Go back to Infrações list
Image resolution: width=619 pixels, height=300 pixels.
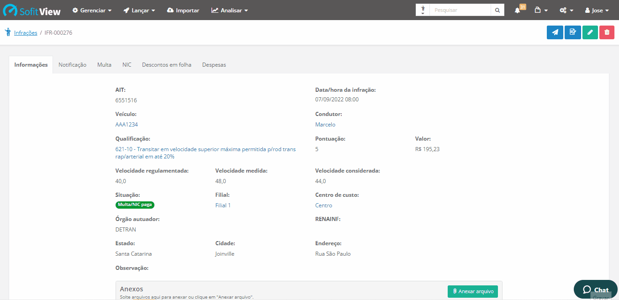(x=26, y=33)
